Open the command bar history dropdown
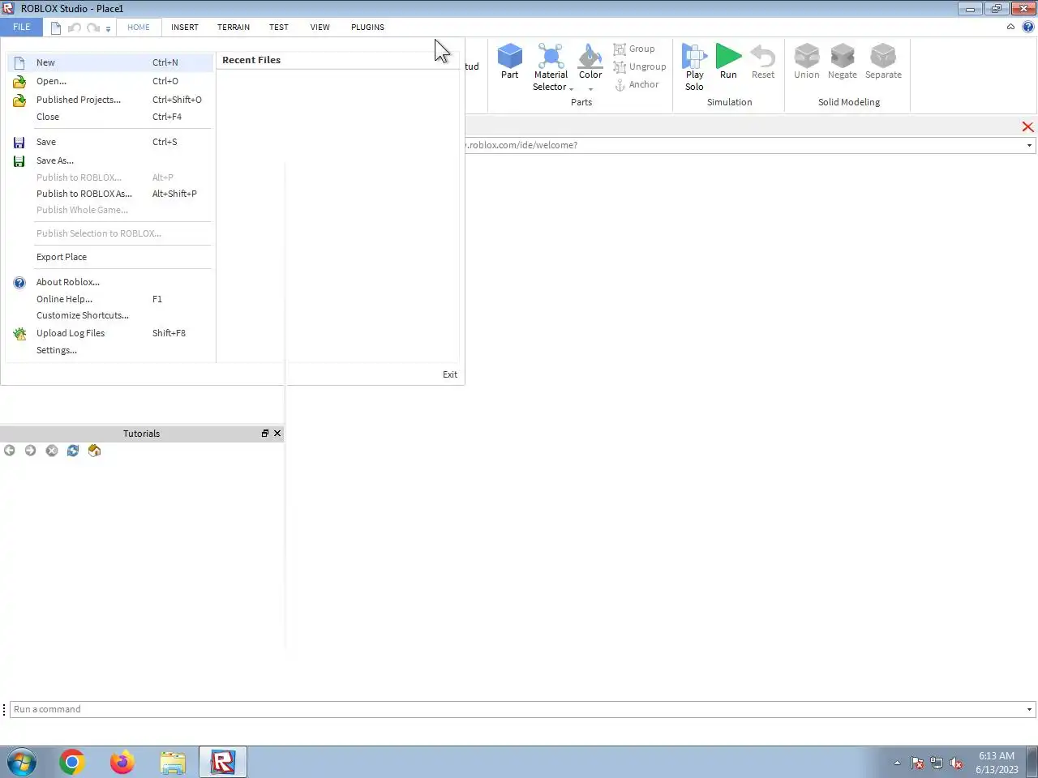 1029,709
